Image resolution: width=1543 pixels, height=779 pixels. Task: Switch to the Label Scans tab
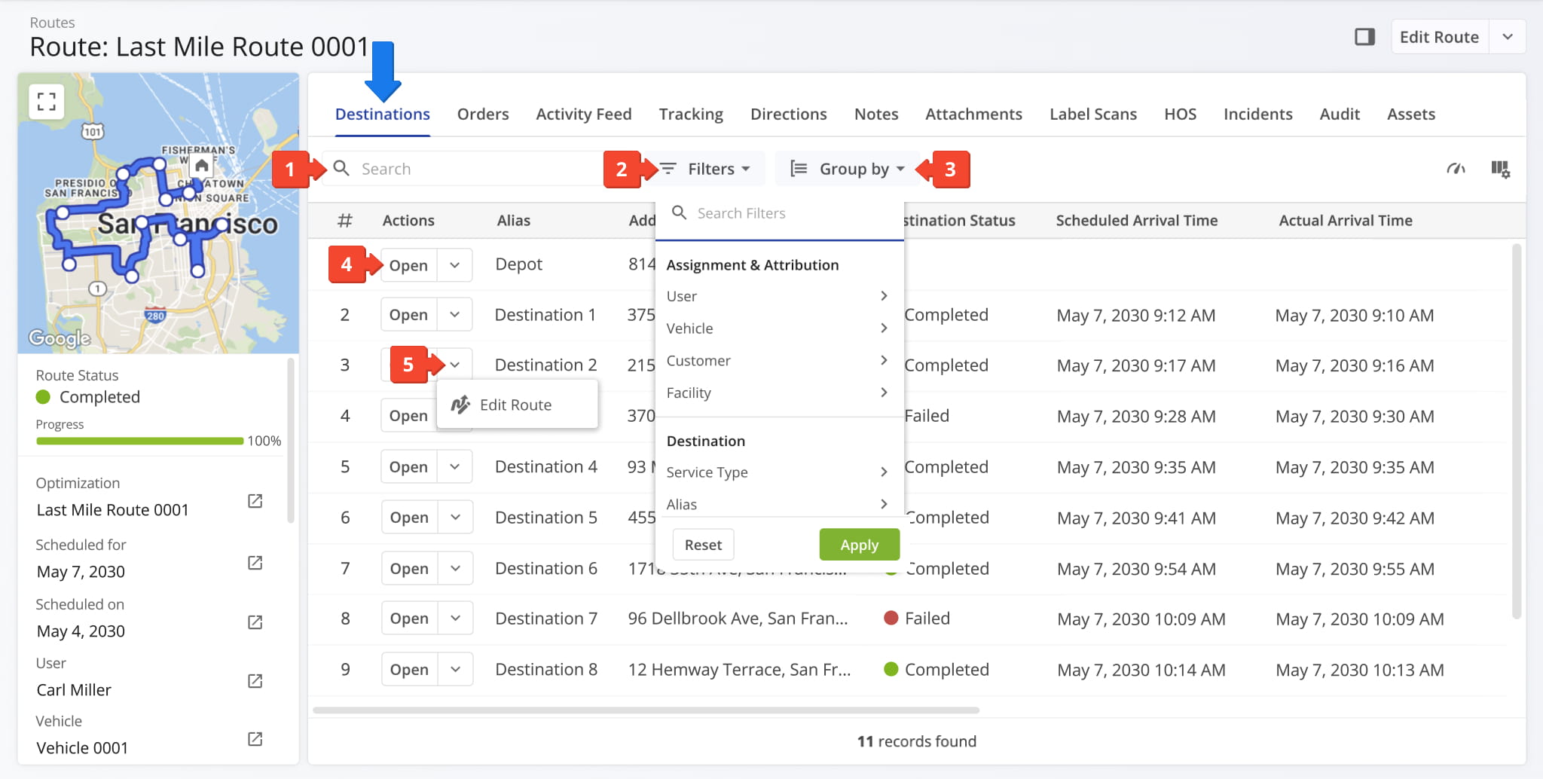(1093, 115)
